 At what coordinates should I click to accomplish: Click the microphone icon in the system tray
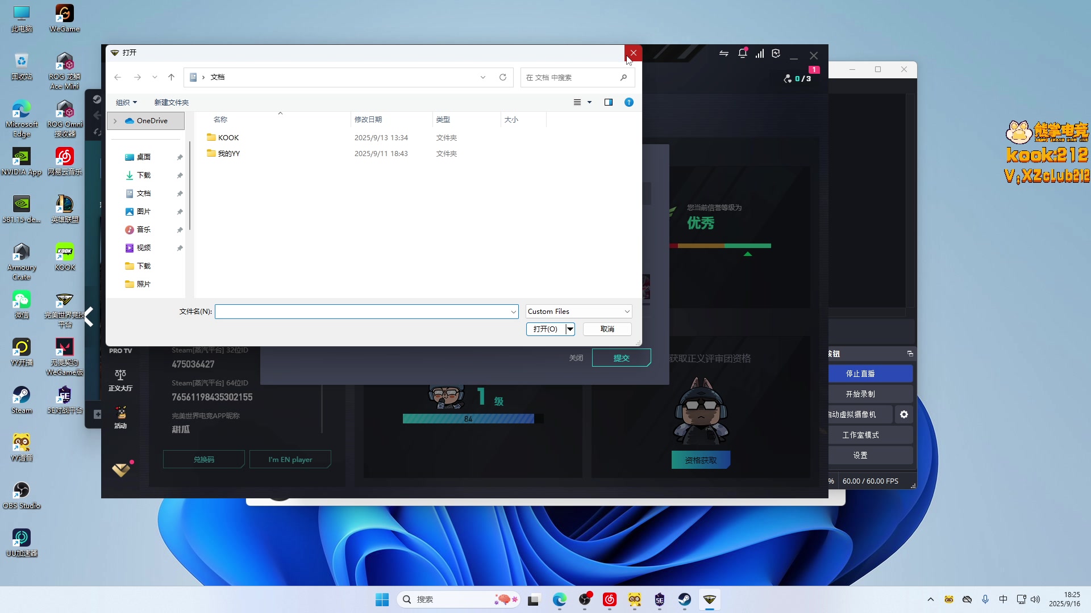(x=985, y=599)
